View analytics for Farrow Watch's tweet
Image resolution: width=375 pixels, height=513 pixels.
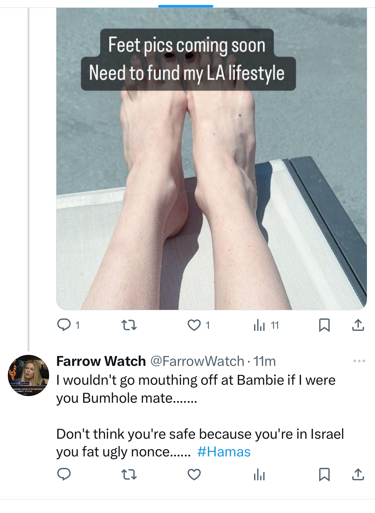(259, 475)
